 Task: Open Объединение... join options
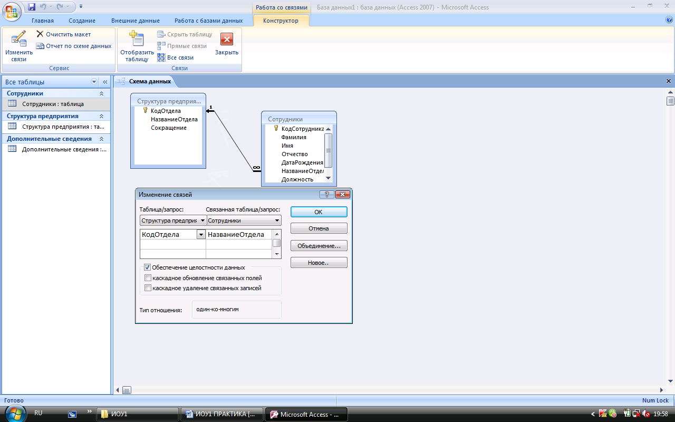319,246
